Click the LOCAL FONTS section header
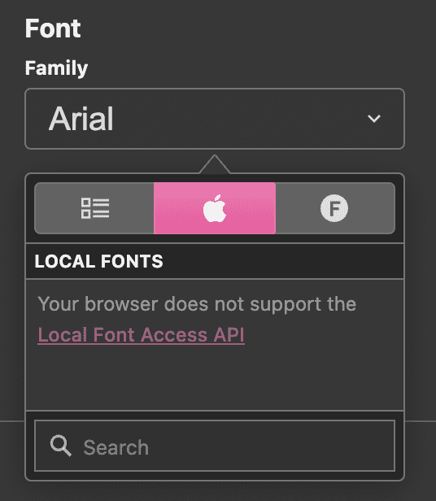This screenshot has width=436, height=501. pyautogui.click(x=215, y=261)
